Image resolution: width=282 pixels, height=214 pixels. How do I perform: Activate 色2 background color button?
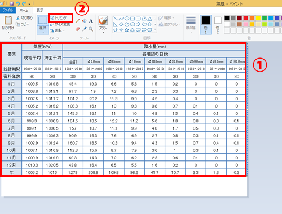pos(218,25)
